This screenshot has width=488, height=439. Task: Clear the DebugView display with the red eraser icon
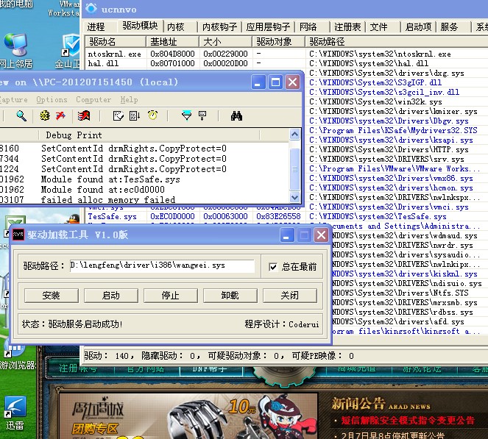(84, 115)
